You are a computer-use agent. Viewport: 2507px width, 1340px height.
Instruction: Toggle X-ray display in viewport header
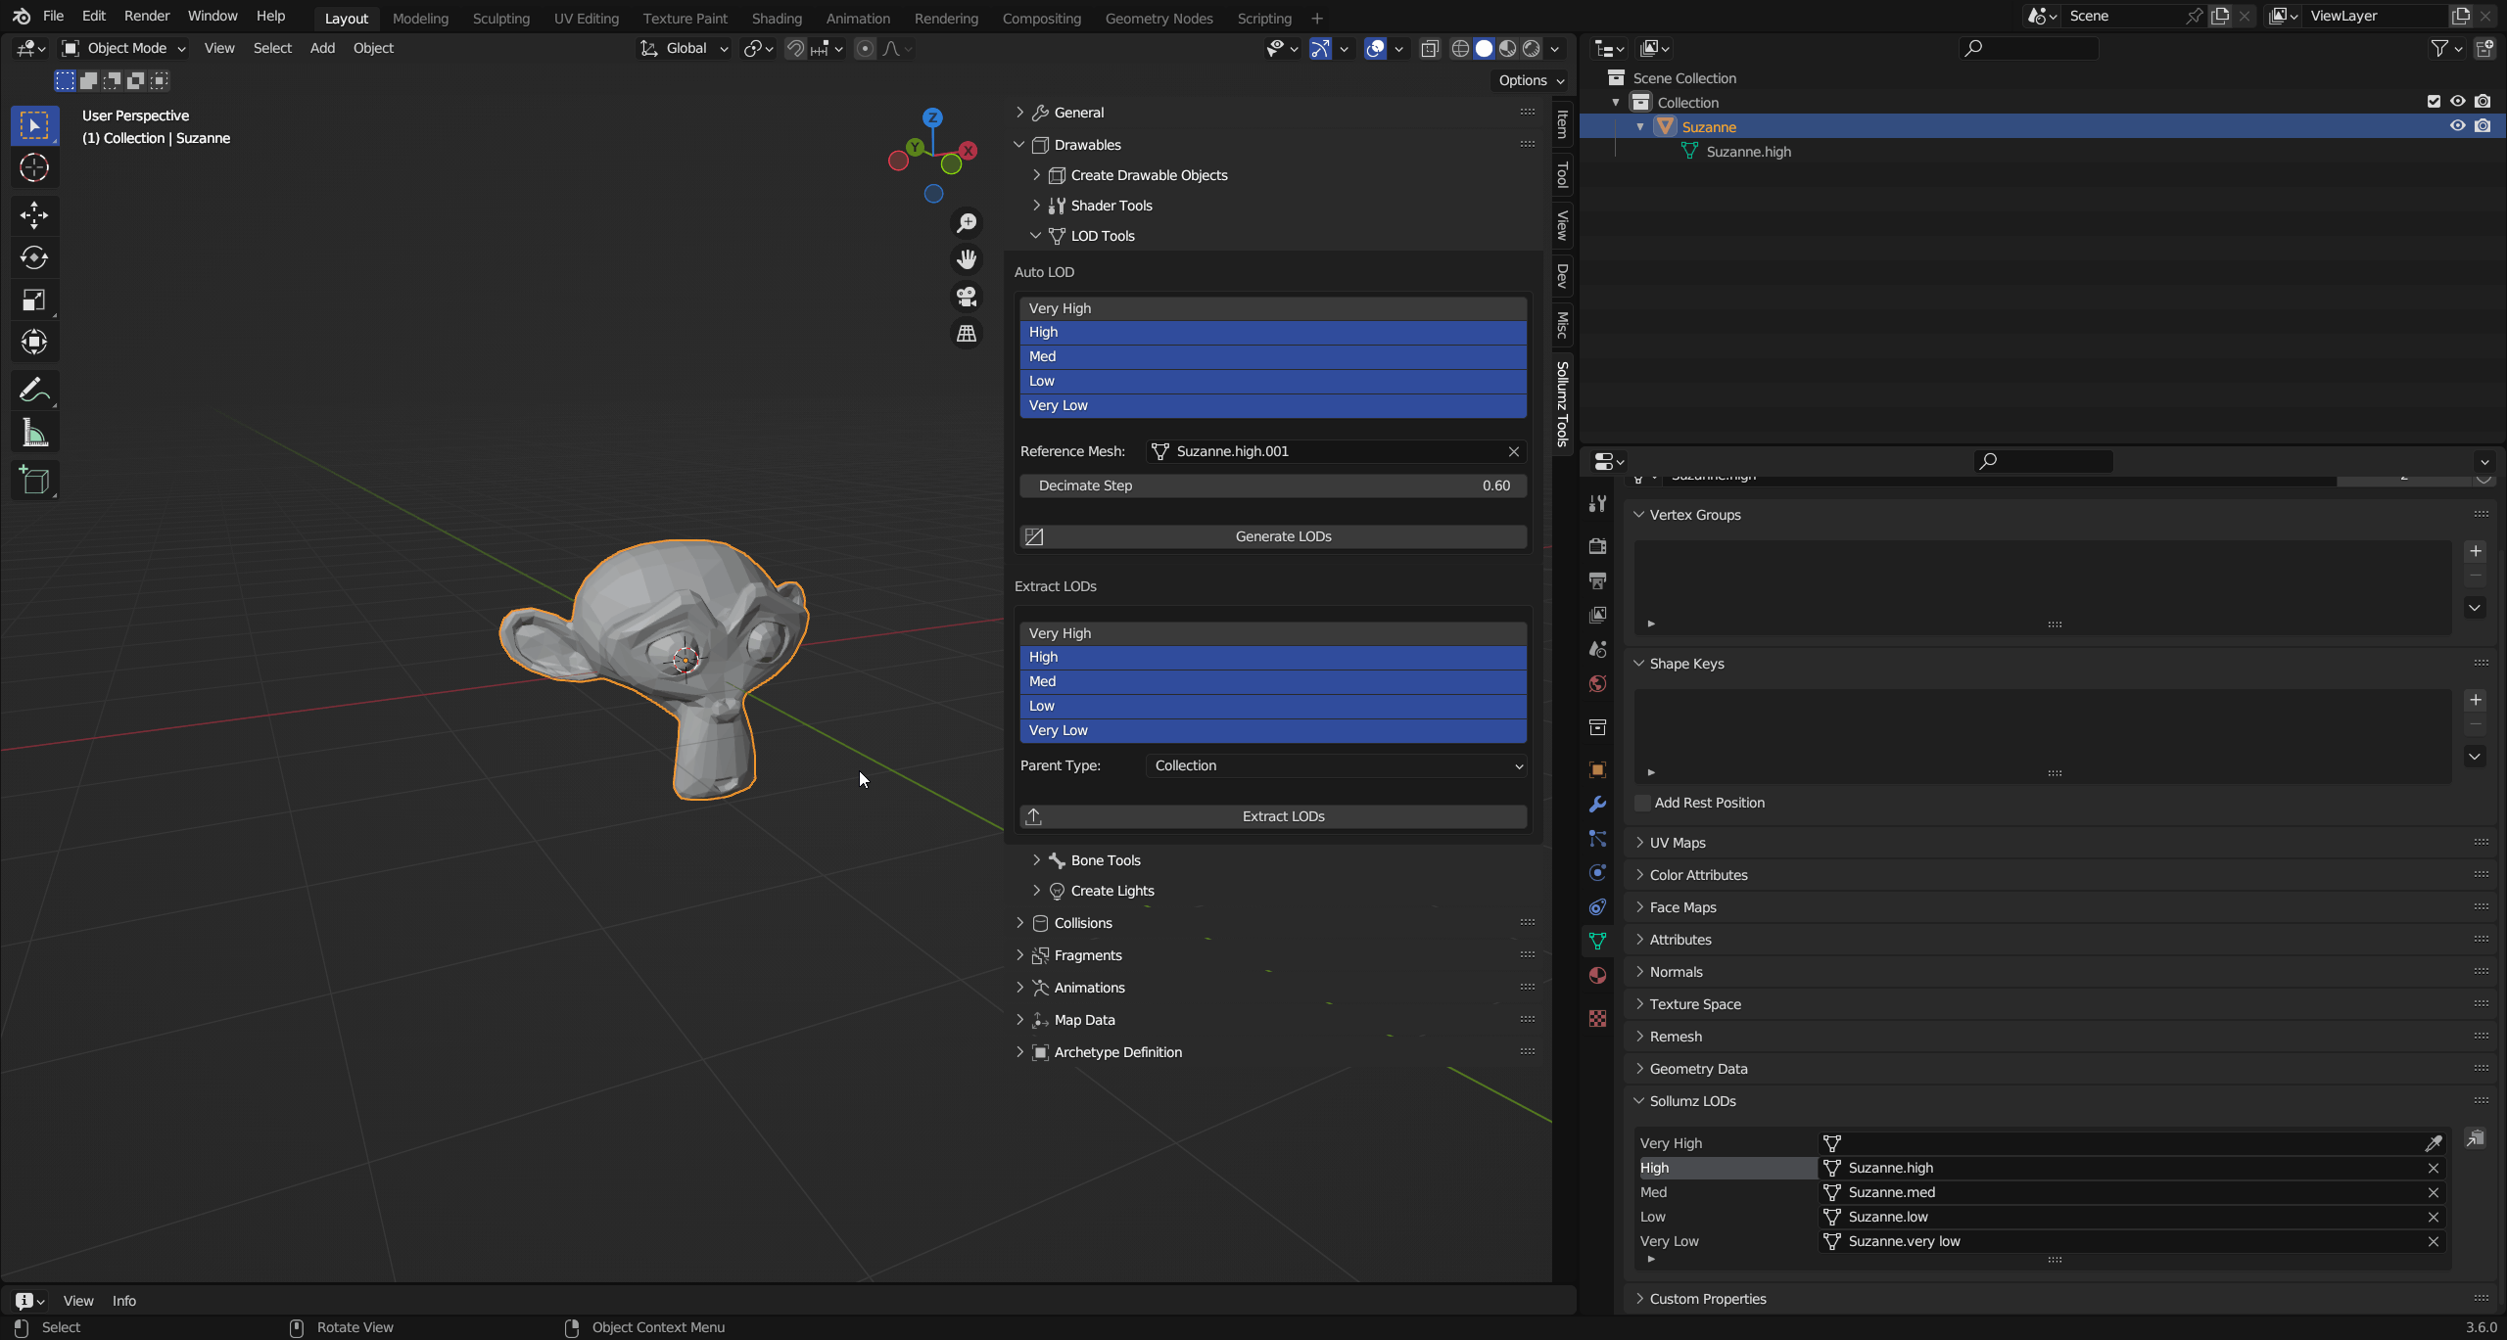click(x=1430, y=48)
